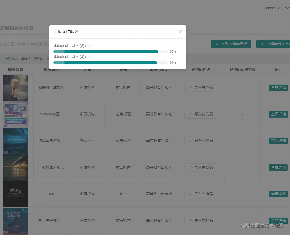Image resolution: width=290 pixels, height=235 pixels.
Task: Click 导入兑换码 for 新能源汽车技术
Action: coord(201,87)
